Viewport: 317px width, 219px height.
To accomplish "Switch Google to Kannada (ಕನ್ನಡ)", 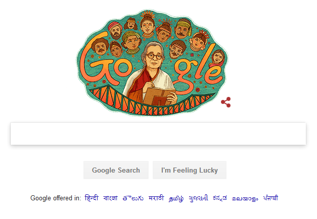I will click(x=220, y=198).
